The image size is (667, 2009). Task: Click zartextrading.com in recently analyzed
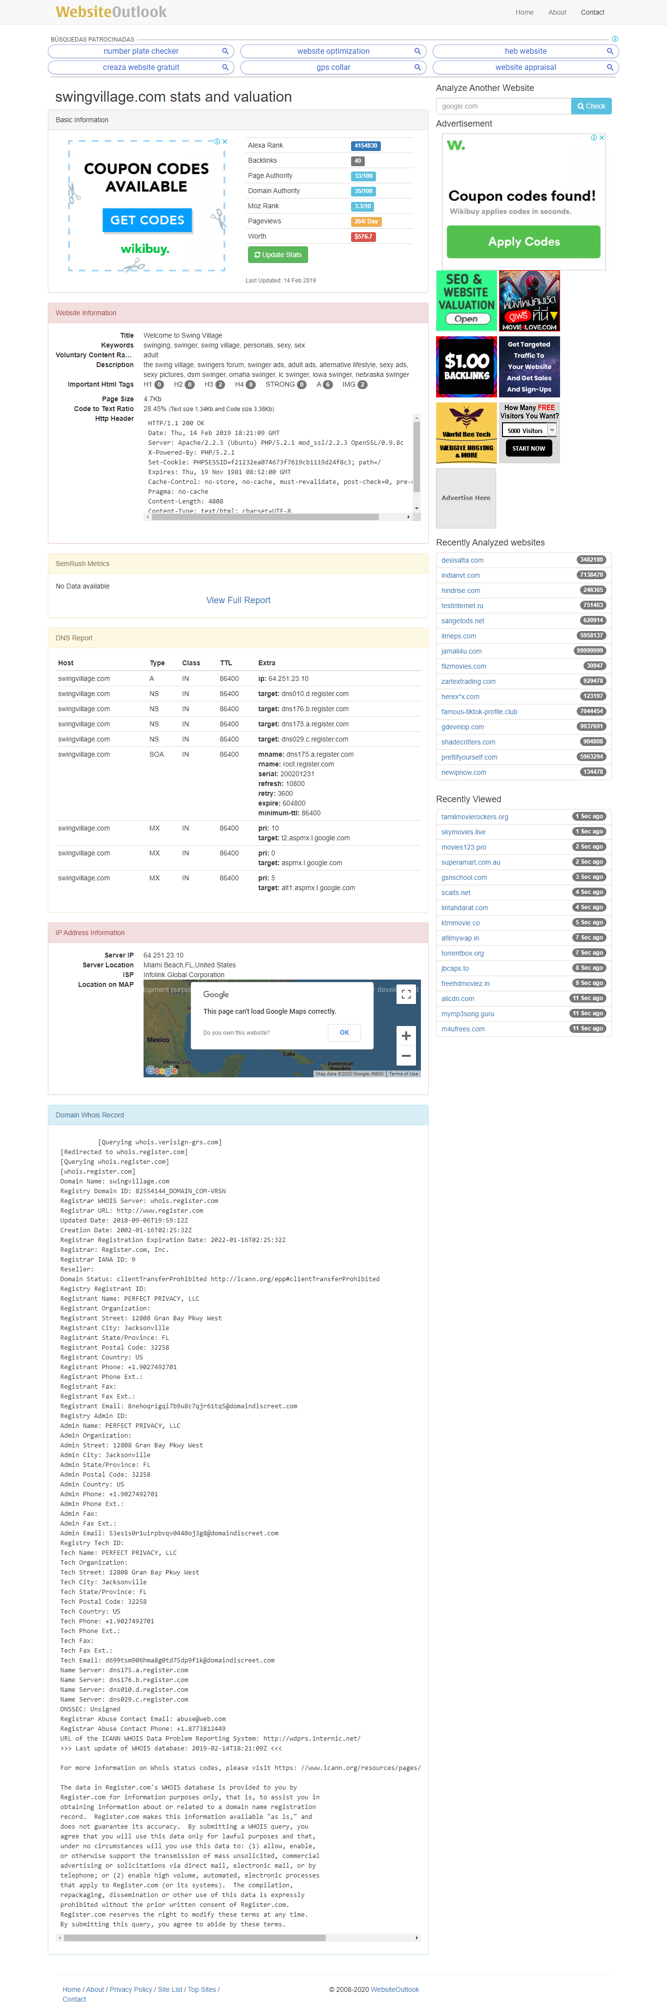(468, 681)
